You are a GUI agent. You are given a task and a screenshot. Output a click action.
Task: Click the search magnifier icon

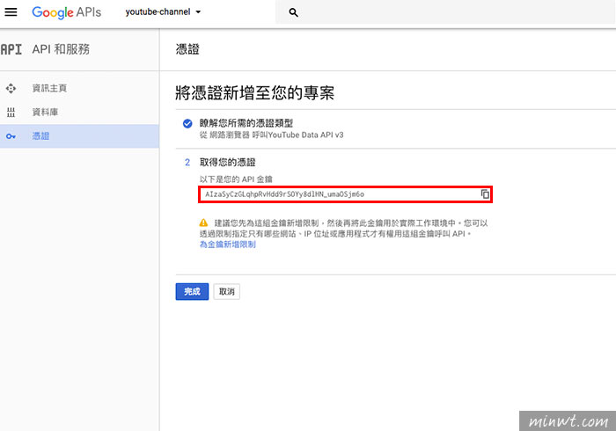[293, 12]
